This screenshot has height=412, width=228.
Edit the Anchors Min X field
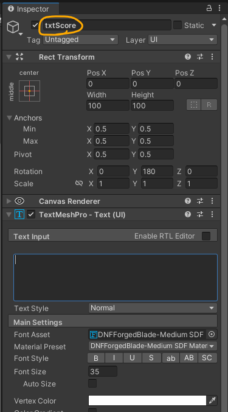(111, 128)
